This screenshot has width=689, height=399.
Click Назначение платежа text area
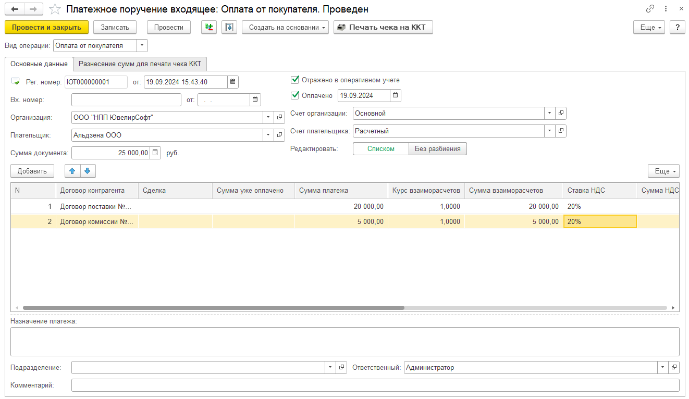[x=344, y=341]
